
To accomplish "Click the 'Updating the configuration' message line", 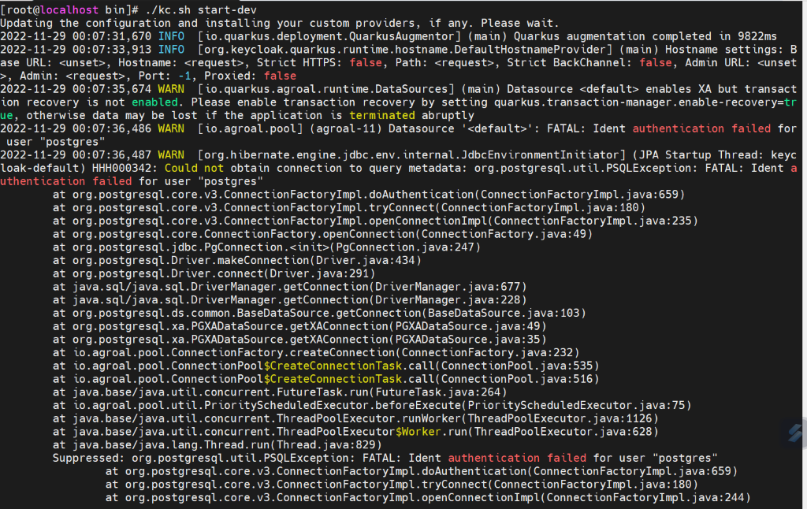I will (x=280, y=23).
